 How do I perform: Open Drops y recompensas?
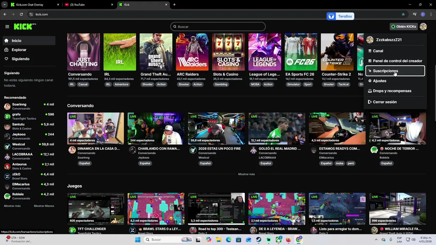395,91
